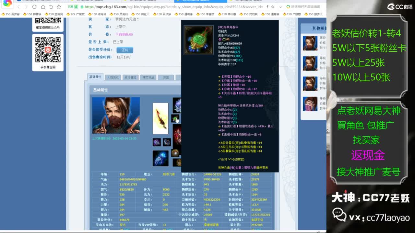415x233 pixels.
Task: Go to the browser home page icon
Action: click(43, 6)
